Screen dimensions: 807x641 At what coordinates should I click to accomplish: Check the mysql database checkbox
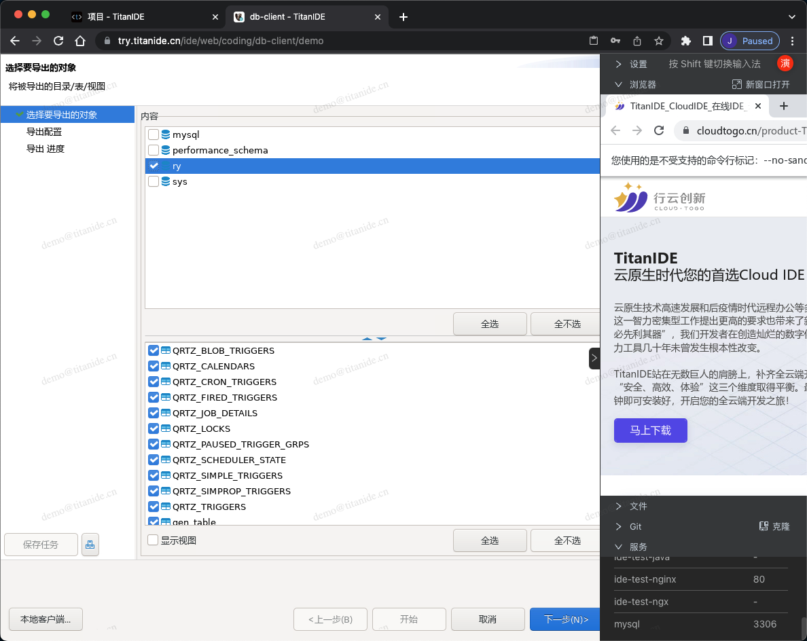click(154, 134)
